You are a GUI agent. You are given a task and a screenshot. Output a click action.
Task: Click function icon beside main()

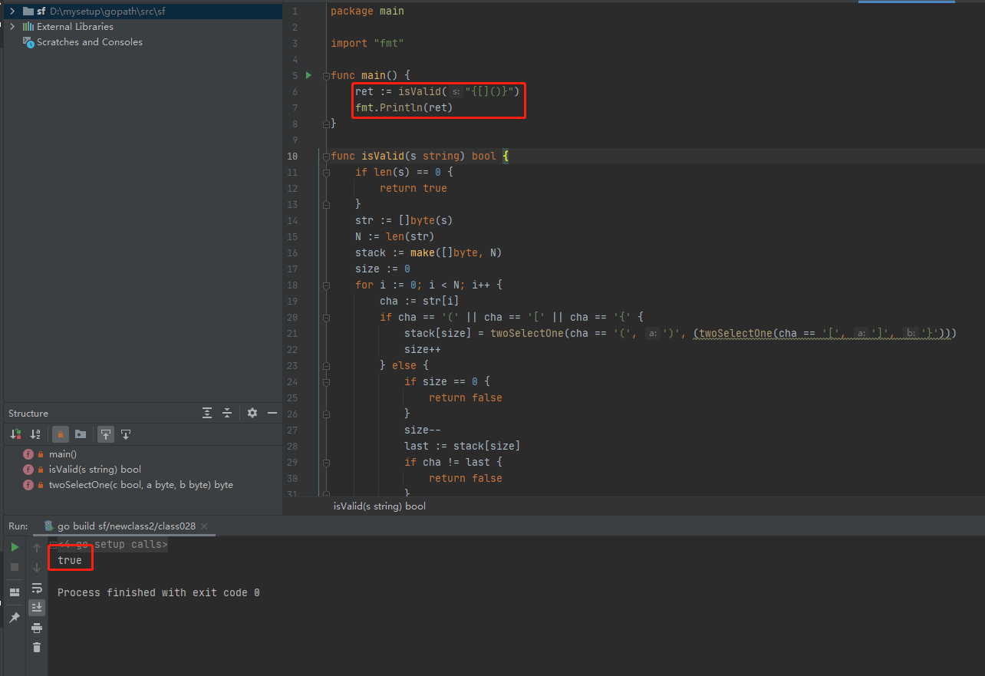coord(28,454)
